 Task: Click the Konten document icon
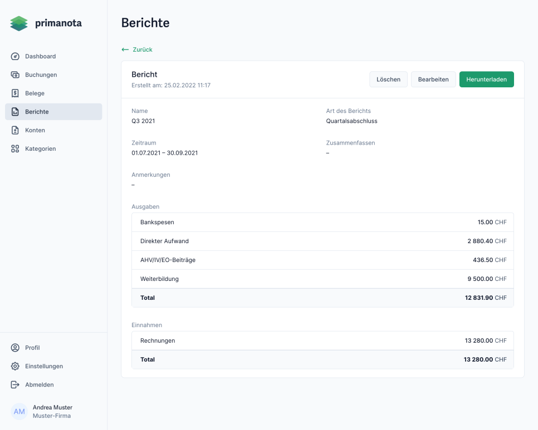15,130
